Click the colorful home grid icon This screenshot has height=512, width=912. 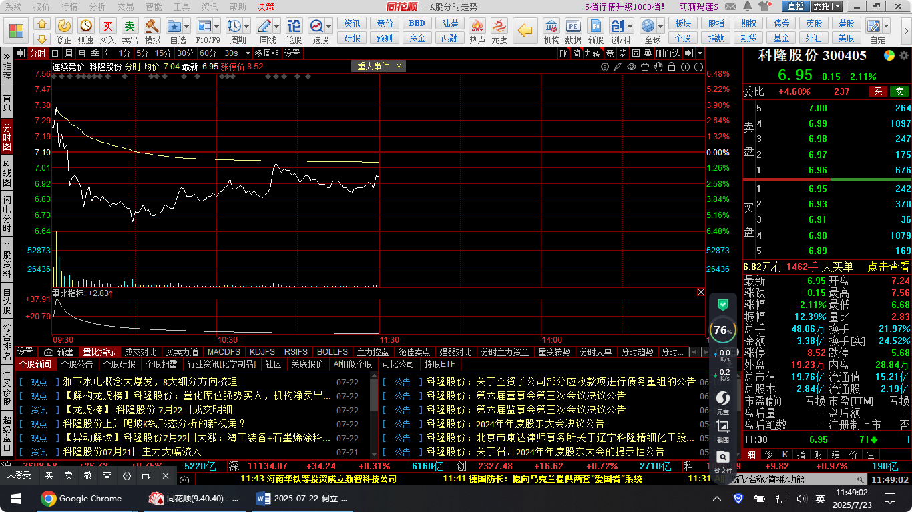(x=17, y=31)
